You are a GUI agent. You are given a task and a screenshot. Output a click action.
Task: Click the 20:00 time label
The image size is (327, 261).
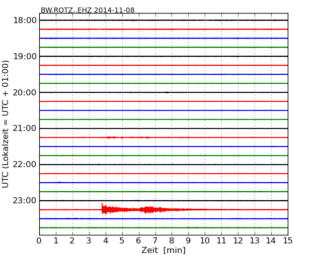pos(25,92)
